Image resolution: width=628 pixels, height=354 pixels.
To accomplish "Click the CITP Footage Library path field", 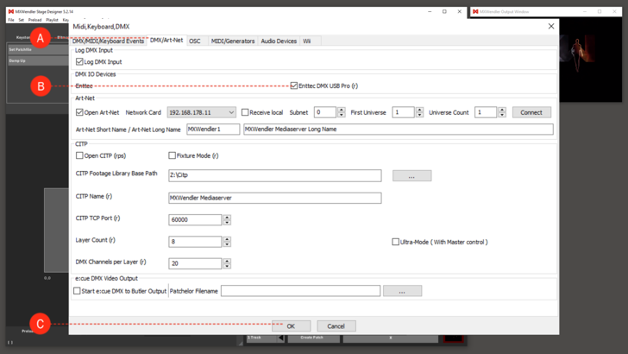I will click(x=274, y=175).
